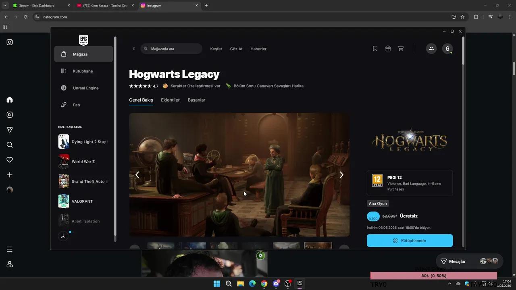This screenshot has height=290, width=516.
Task: Show next screenshot in media carousel
Action: (x=341, y=175)
